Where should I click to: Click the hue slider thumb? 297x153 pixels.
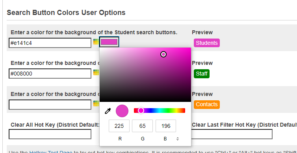[141, 111]
